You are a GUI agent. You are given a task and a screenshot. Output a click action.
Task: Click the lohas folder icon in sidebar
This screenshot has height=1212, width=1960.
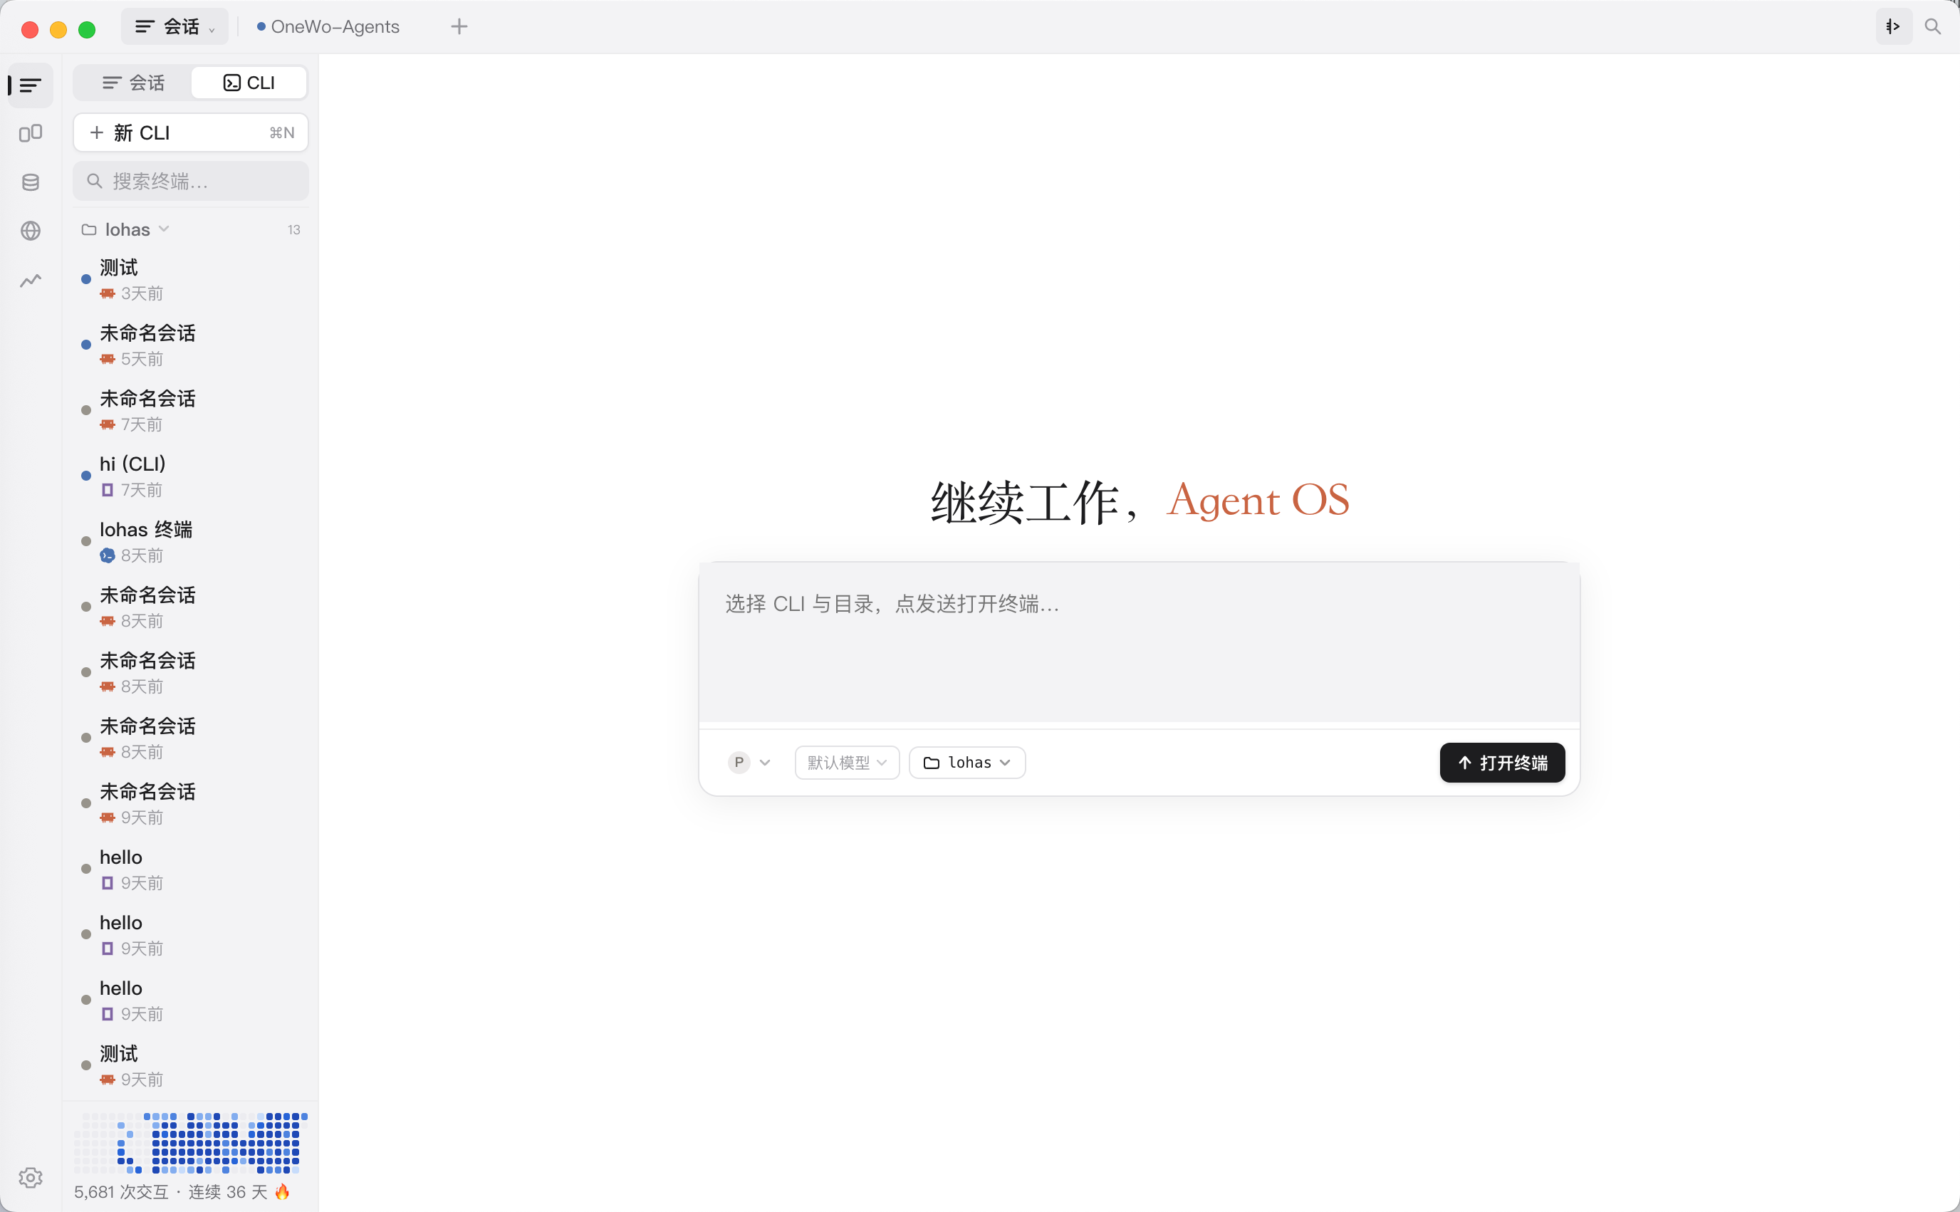[89, 230]
